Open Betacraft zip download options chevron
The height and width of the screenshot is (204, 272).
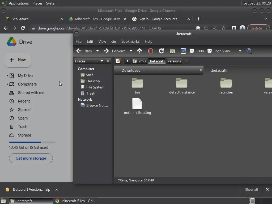click(57, 190)
